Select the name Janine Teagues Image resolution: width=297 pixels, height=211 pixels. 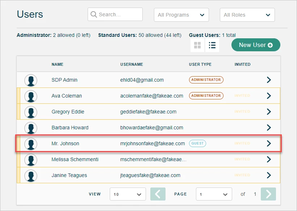[69, 175]
